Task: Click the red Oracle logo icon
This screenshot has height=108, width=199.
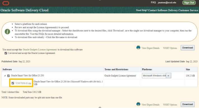Action: pyautogui.click(x=6, y=3)
